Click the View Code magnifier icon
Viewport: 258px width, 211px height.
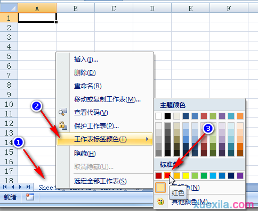tap(63, 112)
